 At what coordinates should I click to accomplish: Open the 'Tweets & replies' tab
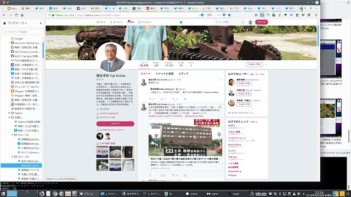165,73
